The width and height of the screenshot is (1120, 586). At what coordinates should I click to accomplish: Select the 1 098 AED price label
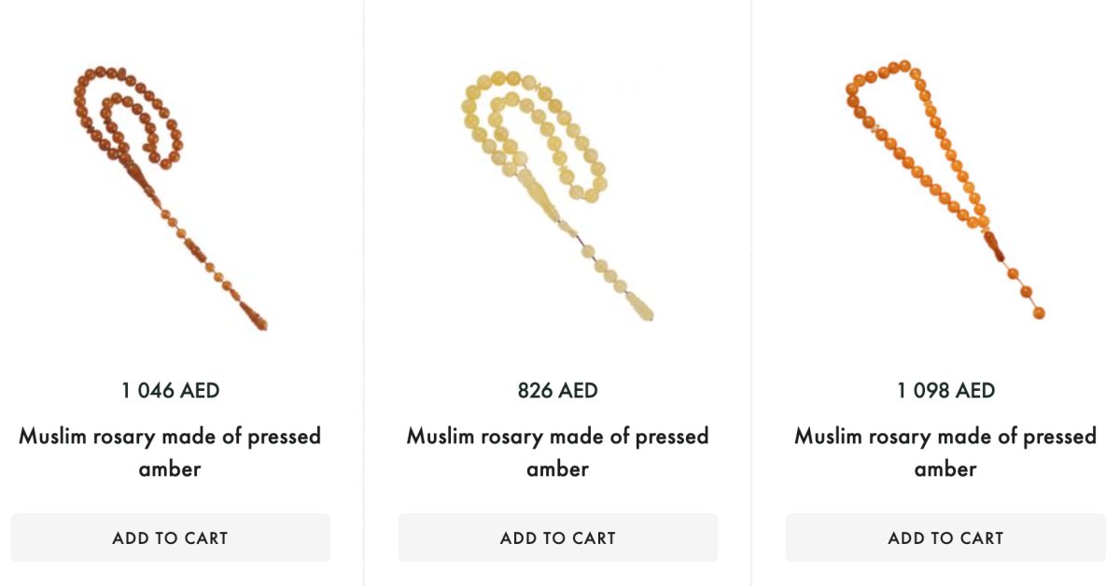(945, 390)
